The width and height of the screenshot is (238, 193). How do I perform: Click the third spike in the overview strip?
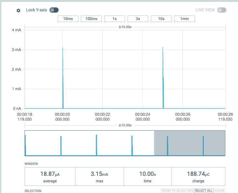tap(96, 145)
